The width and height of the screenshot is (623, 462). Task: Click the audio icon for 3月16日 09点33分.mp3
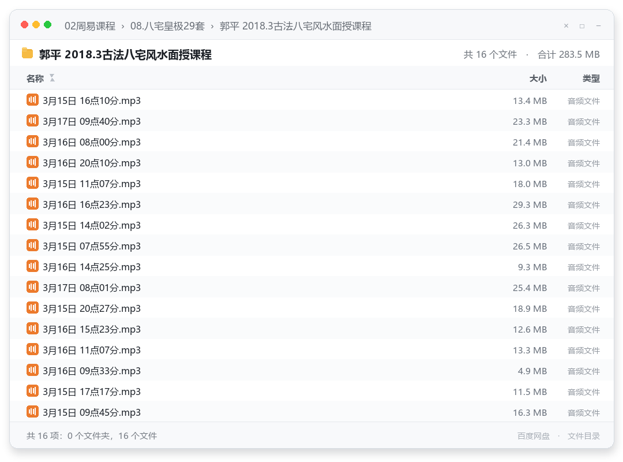[32, 370]
